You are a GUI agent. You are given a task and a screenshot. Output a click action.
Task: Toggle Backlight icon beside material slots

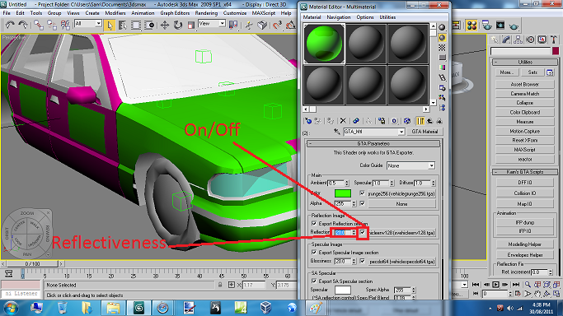442,37
